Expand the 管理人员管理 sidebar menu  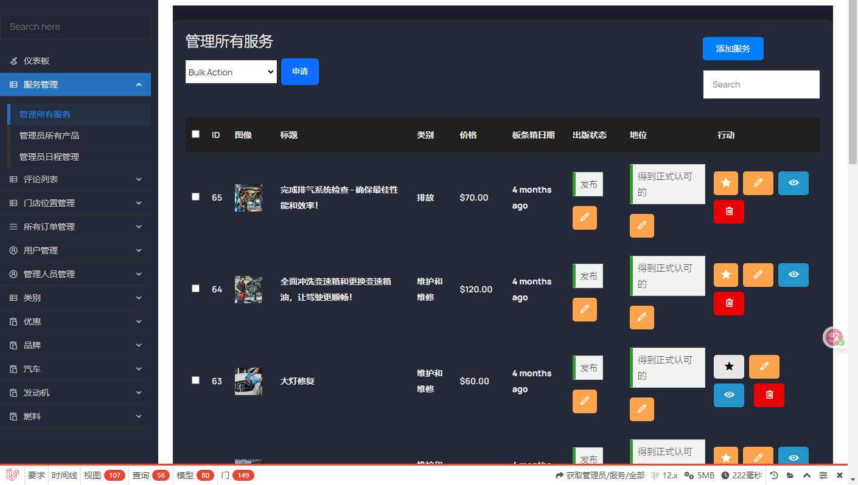pyautogui.click(x=75, y=274)
